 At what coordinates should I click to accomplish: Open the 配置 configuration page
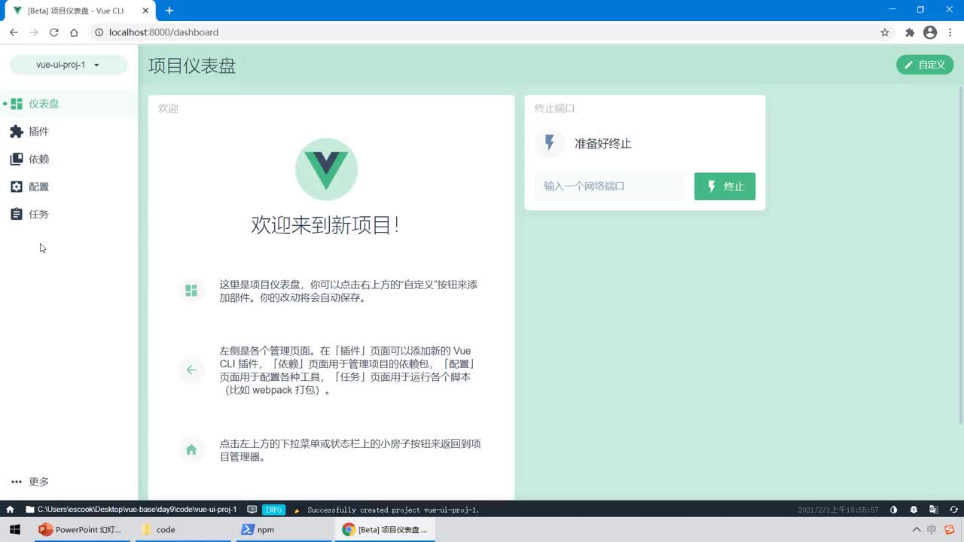(69, 187)
